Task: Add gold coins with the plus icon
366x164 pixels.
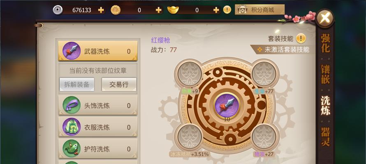Action: [158, 10]
